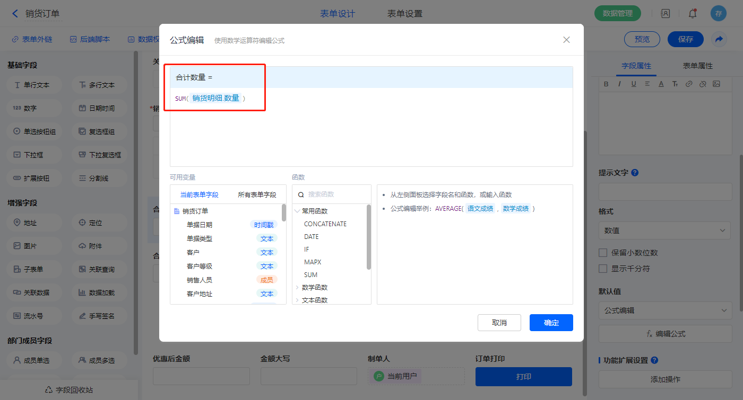The width and height of the screenshot is (743, 400).
Task: Click the 取消 button in formula dialog
Action: pyautogui.click(x=499, y=323)
